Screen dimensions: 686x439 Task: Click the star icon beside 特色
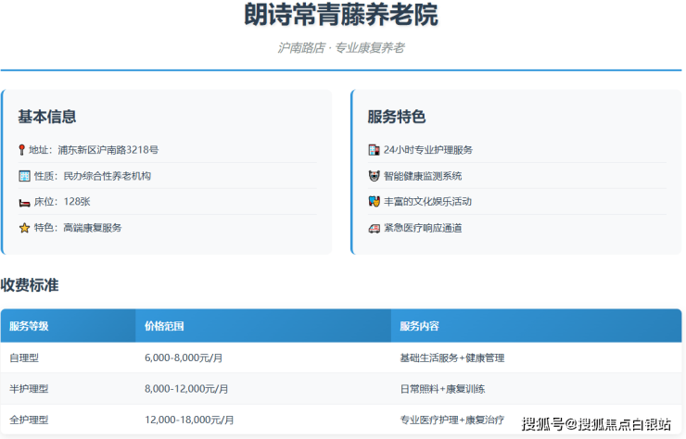(24, 228)
